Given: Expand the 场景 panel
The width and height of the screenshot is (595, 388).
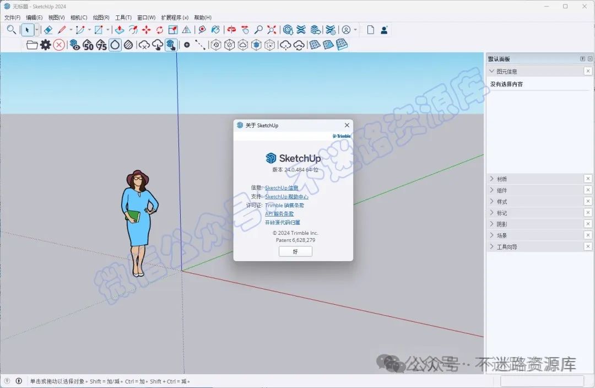Looking at the screenshot, I should tap(492, 235).
